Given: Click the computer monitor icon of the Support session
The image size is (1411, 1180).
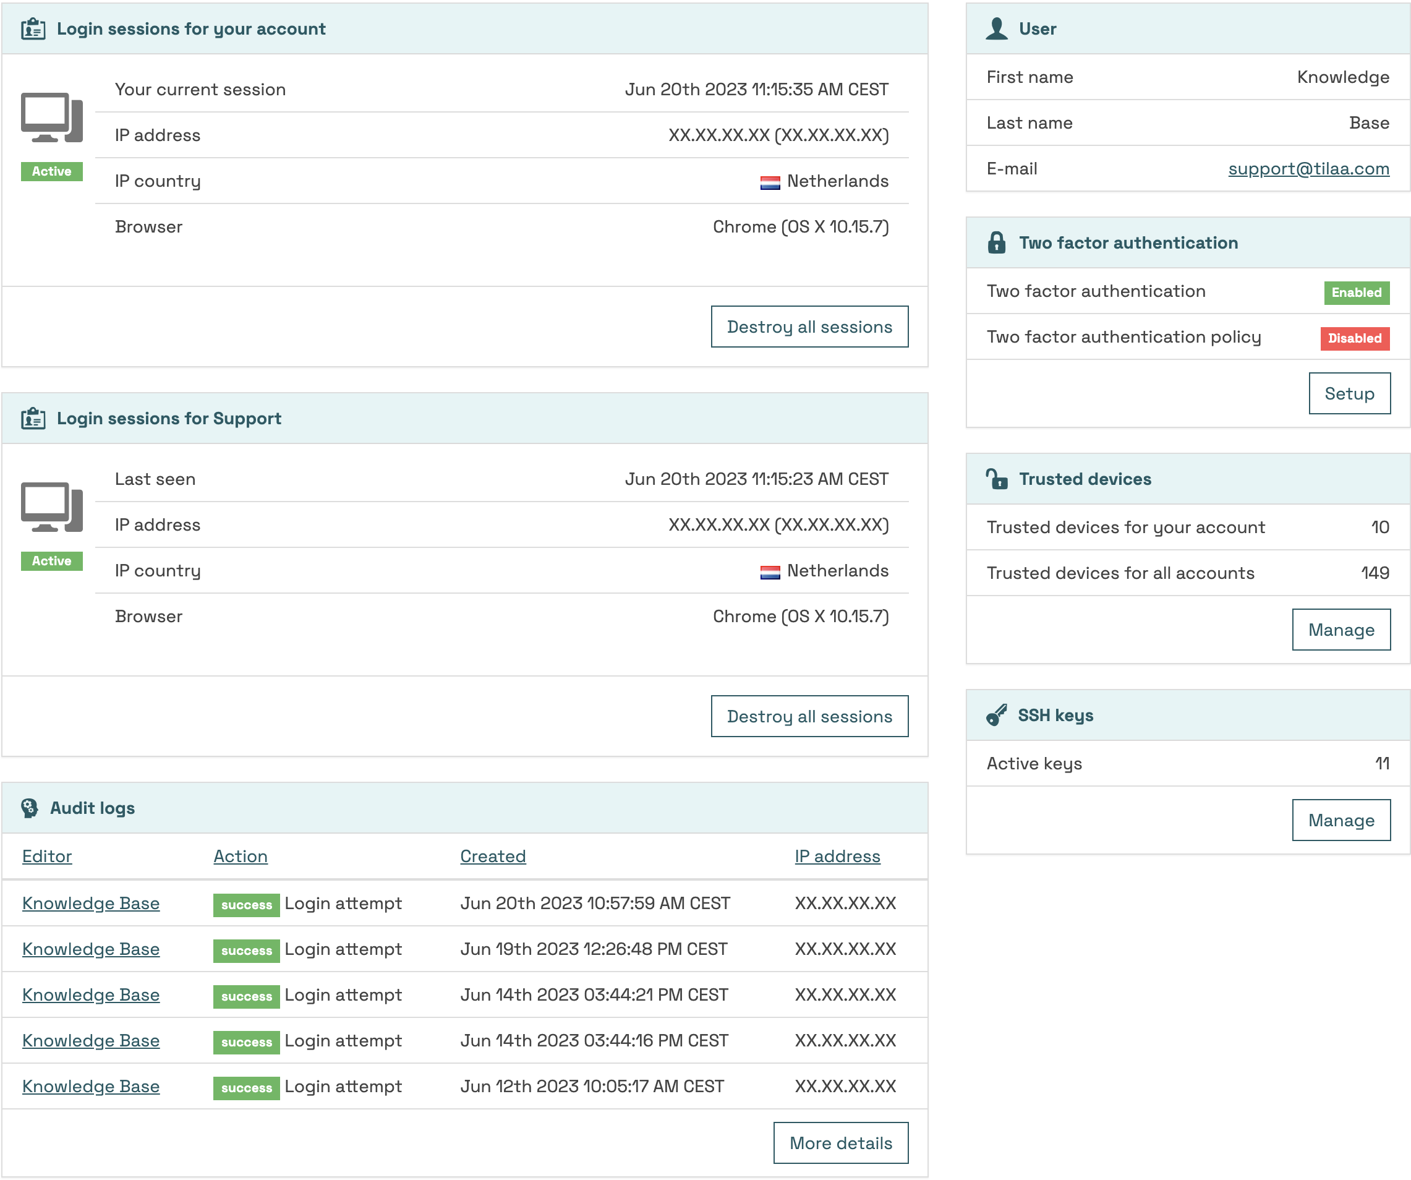Looking at the screenshot, I should [x=52, y=507].
